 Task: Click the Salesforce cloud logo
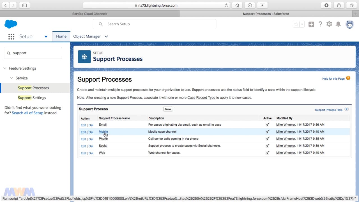pos(11,24)
